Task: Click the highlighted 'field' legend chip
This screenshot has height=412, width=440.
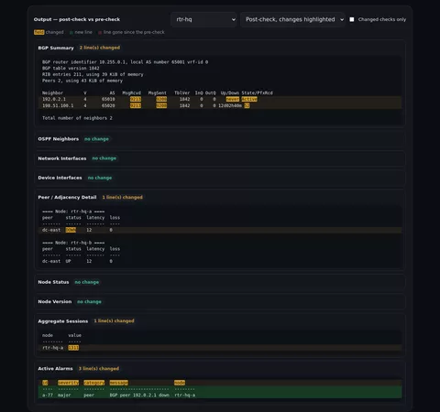Action: tap(38, 32)
